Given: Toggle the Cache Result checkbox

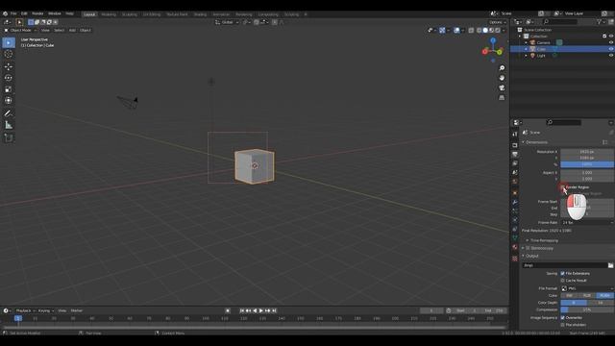Looking at the screenshot, I should (x=562, y=281).
